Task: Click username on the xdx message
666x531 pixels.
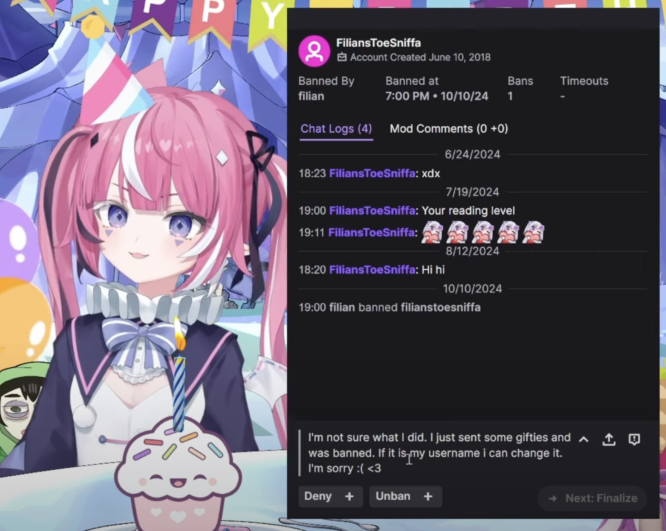Action: coord(372,173)
